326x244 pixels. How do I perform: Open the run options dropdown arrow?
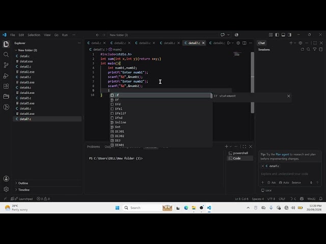pos(233,43)
